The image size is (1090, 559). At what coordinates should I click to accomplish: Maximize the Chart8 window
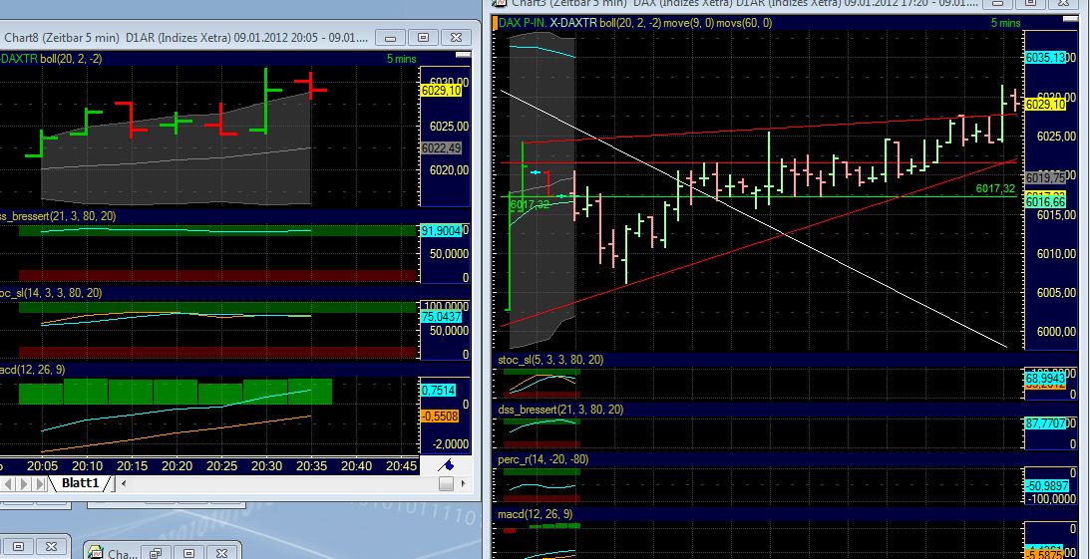[x=423, y=38]
